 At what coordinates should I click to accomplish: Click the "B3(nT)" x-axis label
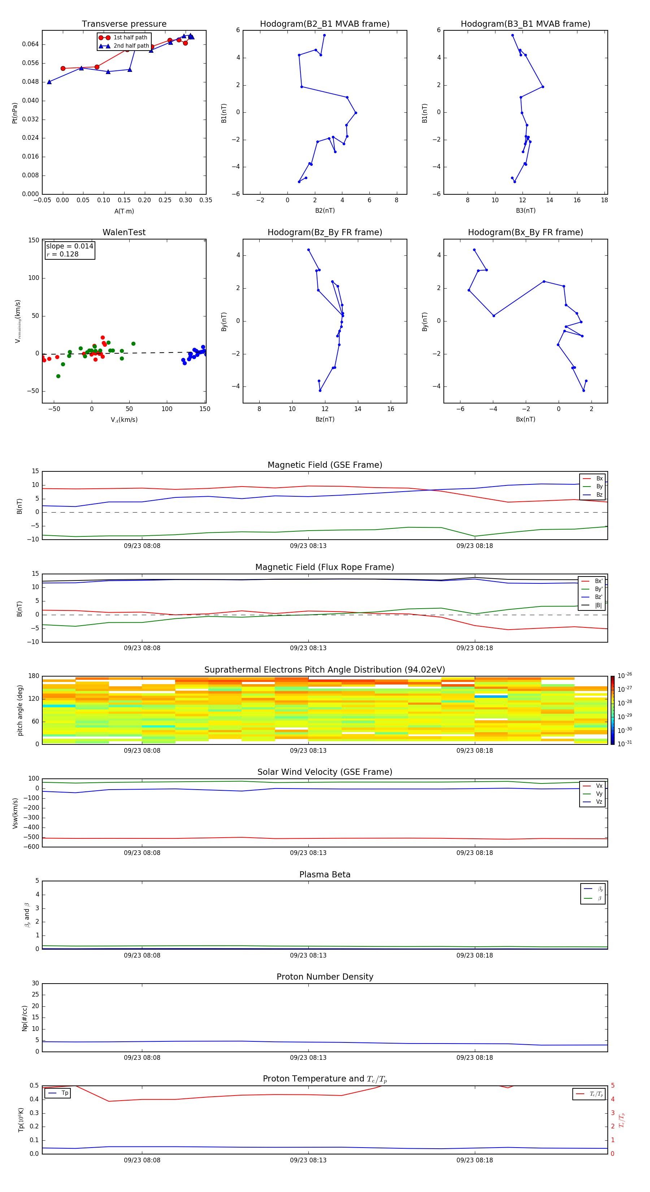pos(525,211)
